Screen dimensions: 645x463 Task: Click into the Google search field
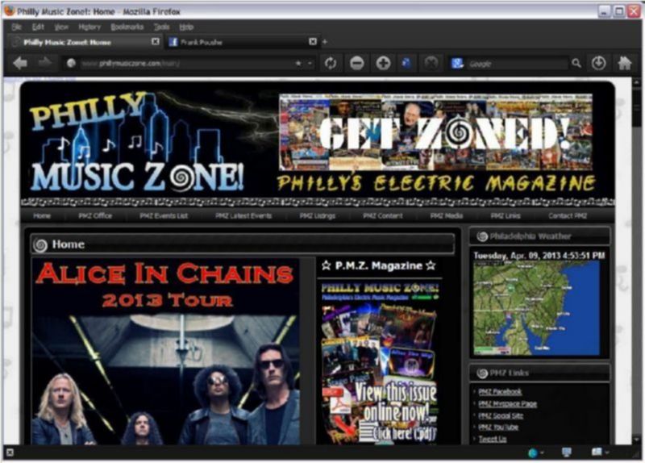[518, 64]
